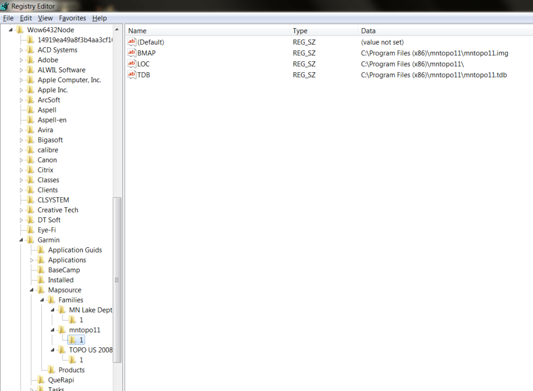533x391 pixels.
Task: Select the Classes key
Action: coord(48,180)
